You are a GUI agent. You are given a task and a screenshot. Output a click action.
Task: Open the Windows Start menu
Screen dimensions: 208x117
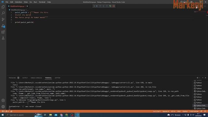point(3,115)
